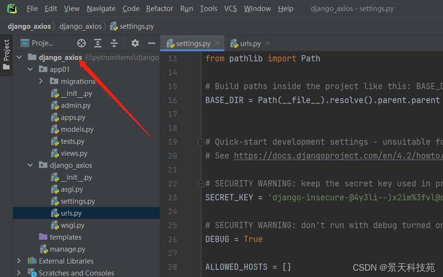Open the VCS menu

[x=231, y=9]
